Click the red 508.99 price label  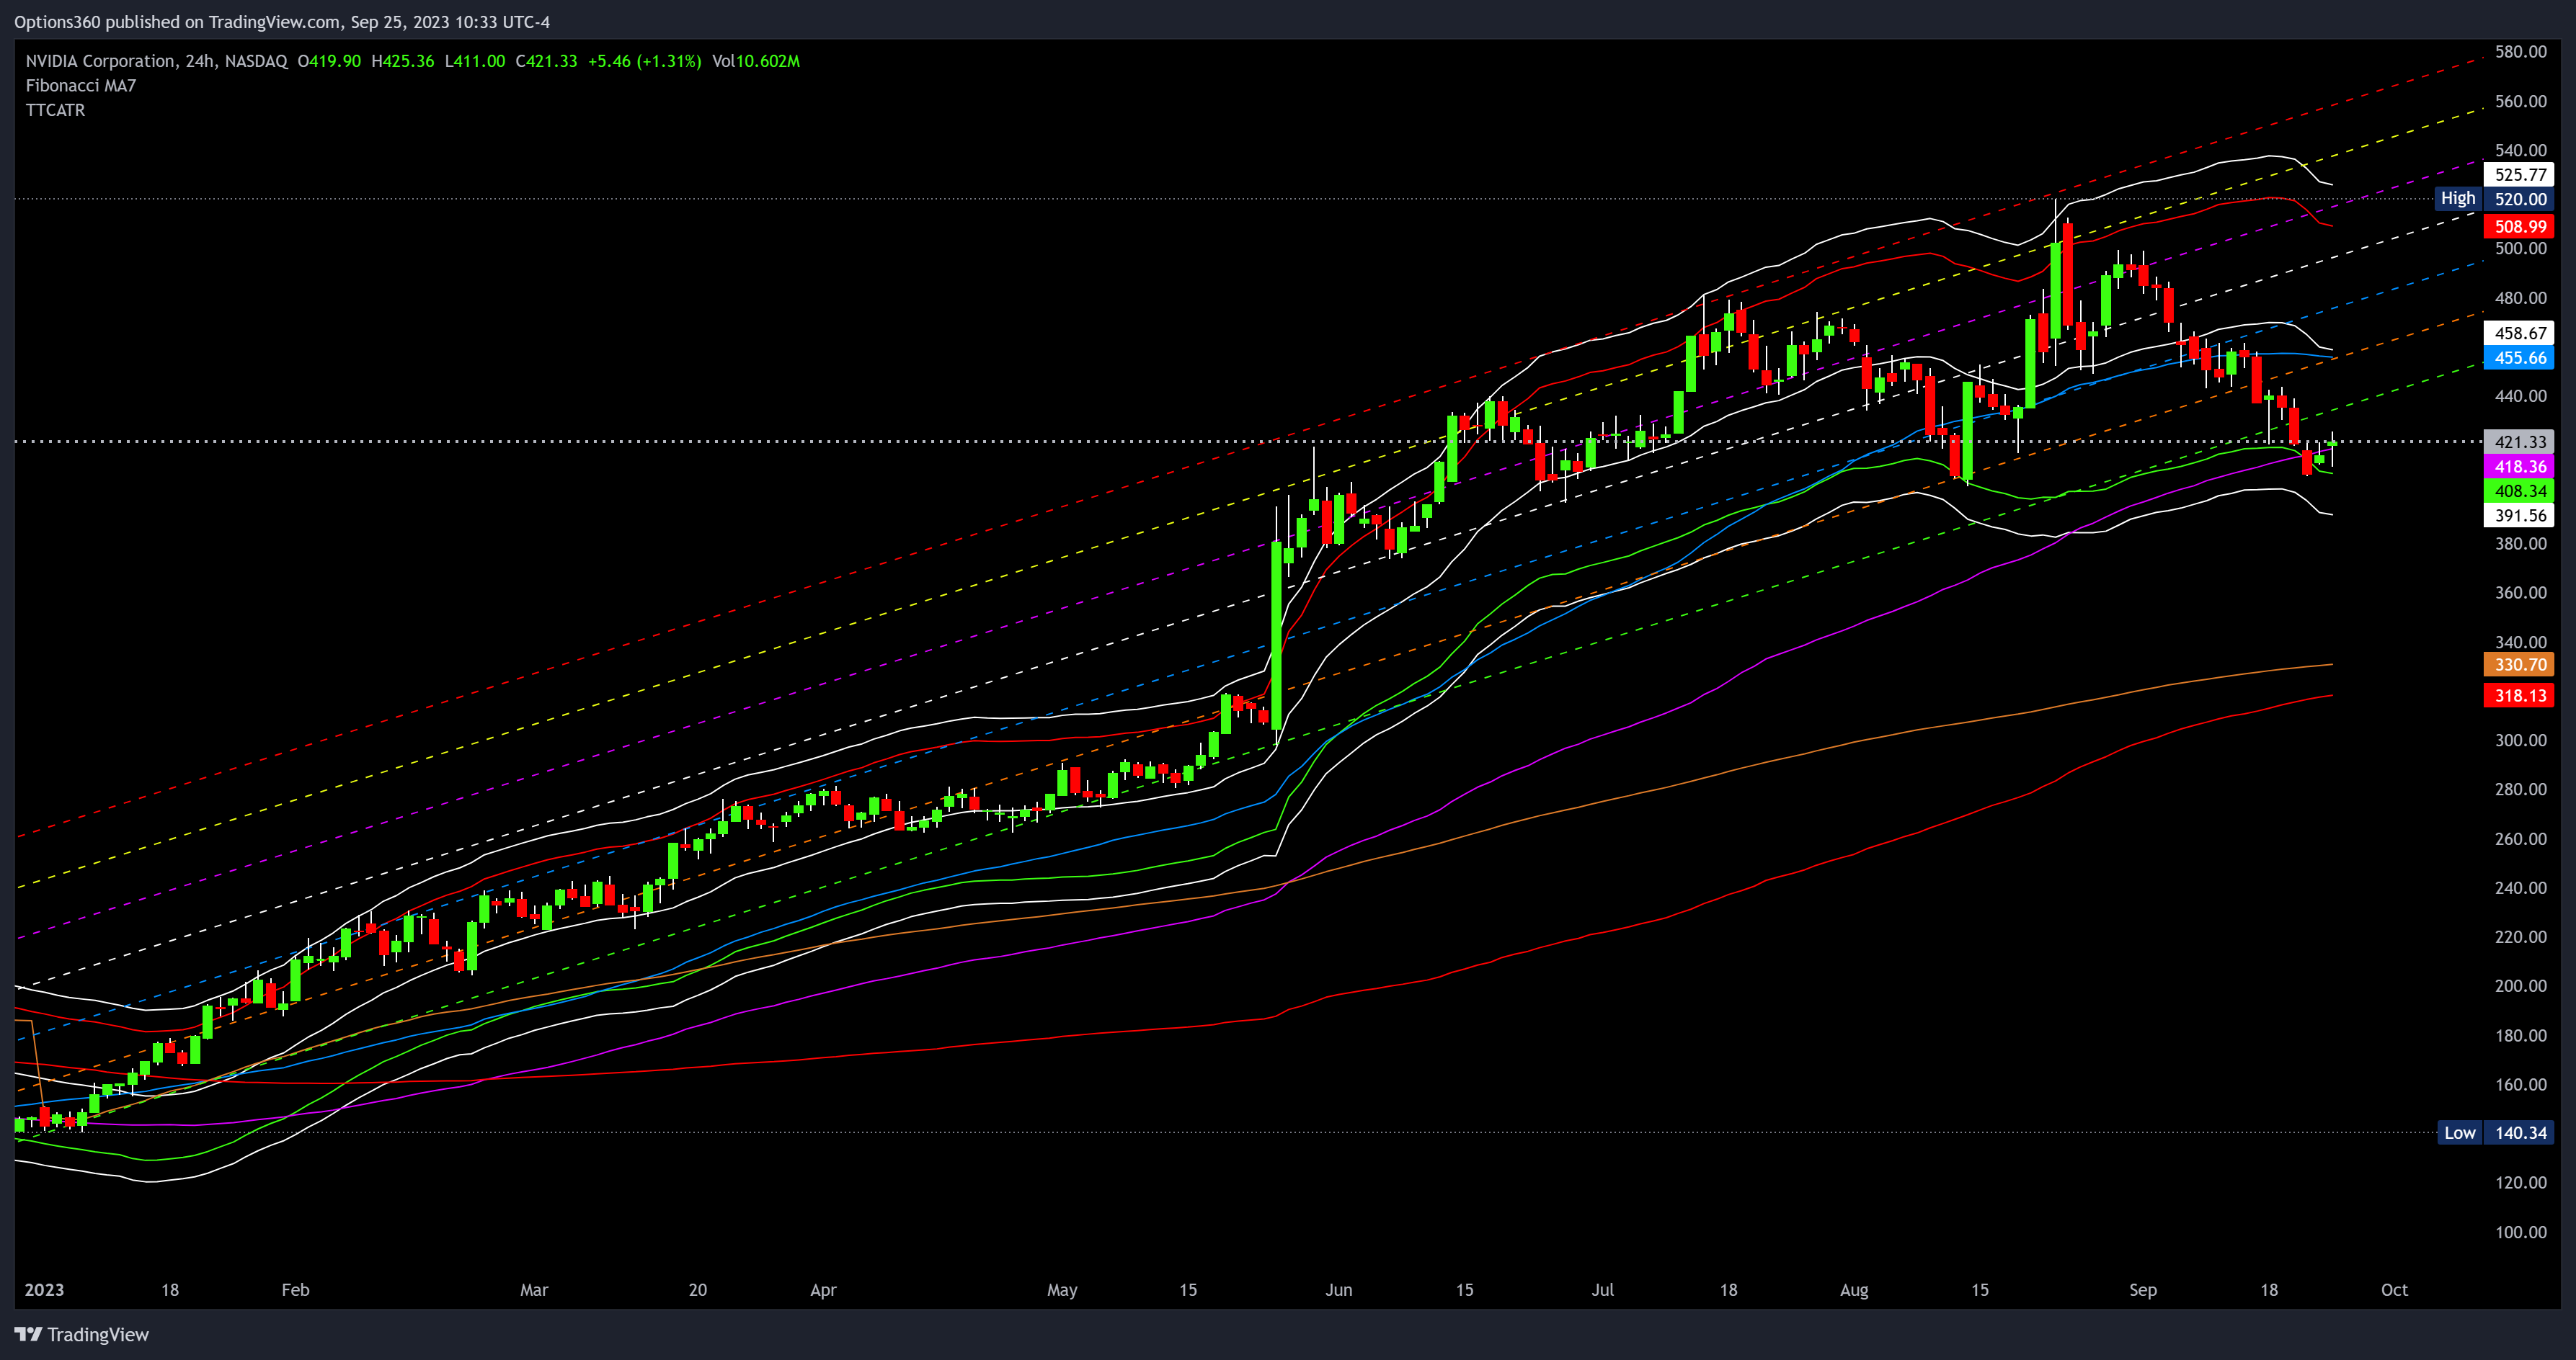click(2519, 227)
